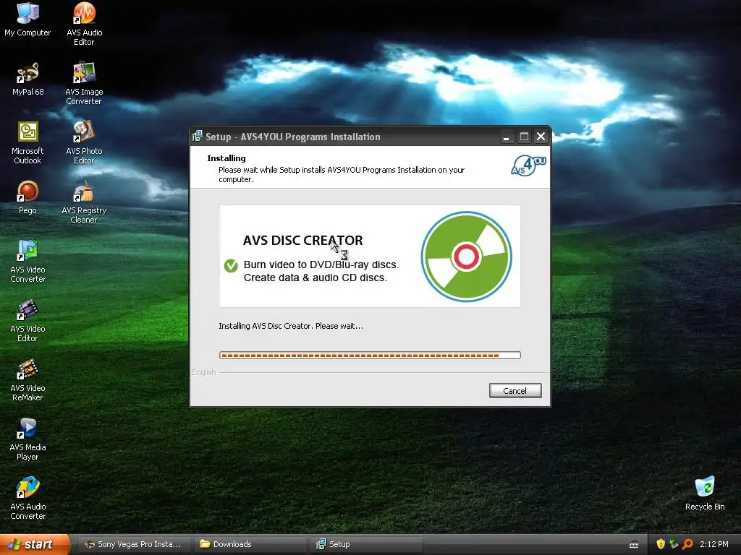The width and height of the screenshot is (741, 555).
Task: Click the Pego desktop shortcut
Action: [27, 197]
